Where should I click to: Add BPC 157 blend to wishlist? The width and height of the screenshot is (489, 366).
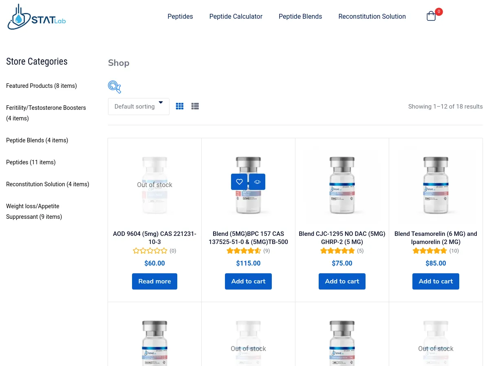(x=239, y=182)
